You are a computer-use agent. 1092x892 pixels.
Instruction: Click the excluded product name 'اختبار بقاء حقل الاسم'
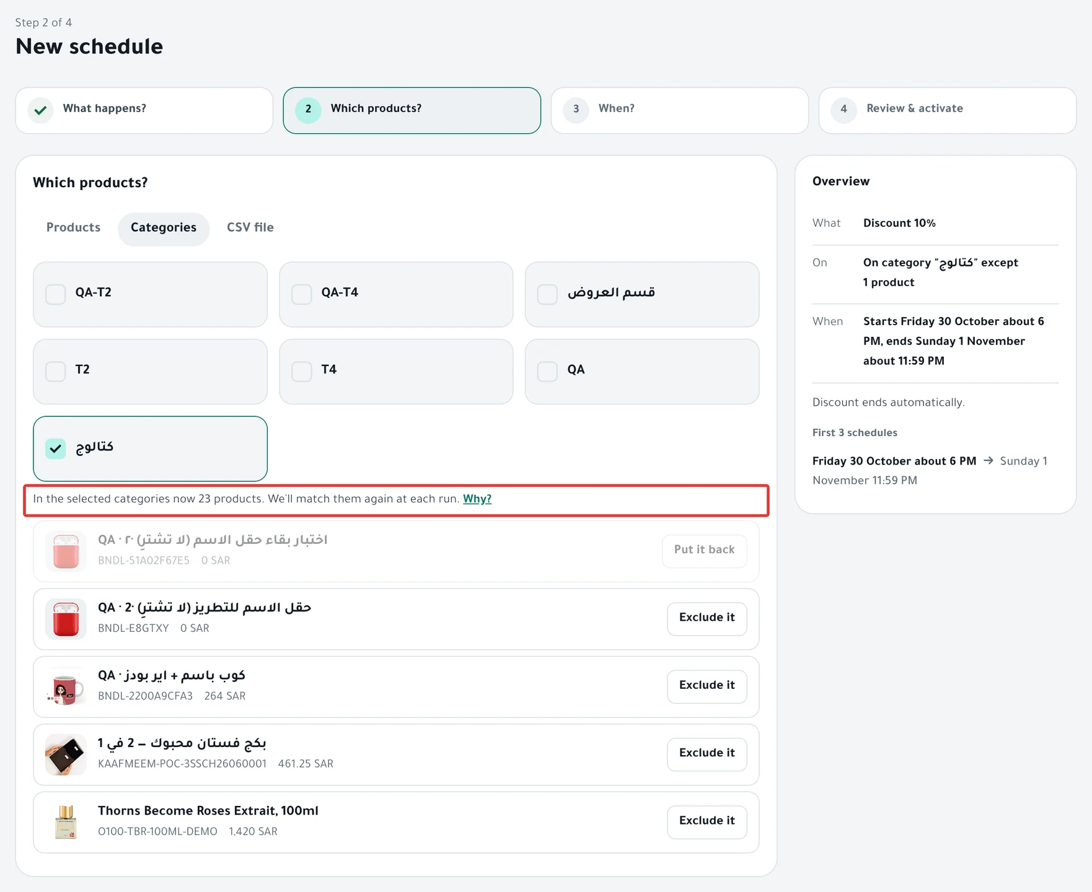click(x=213, y=540)
